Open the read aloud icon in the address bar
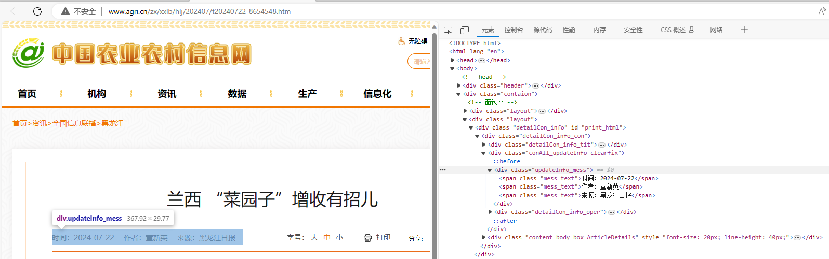This screenshot has width=829, height=259. point(822,11)
